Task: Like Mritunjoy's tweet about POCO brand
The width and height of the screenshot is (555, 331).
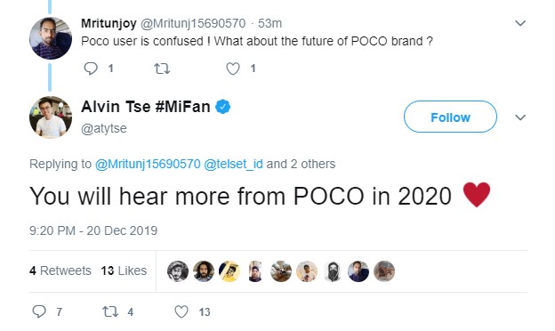Action: (233, 69)
